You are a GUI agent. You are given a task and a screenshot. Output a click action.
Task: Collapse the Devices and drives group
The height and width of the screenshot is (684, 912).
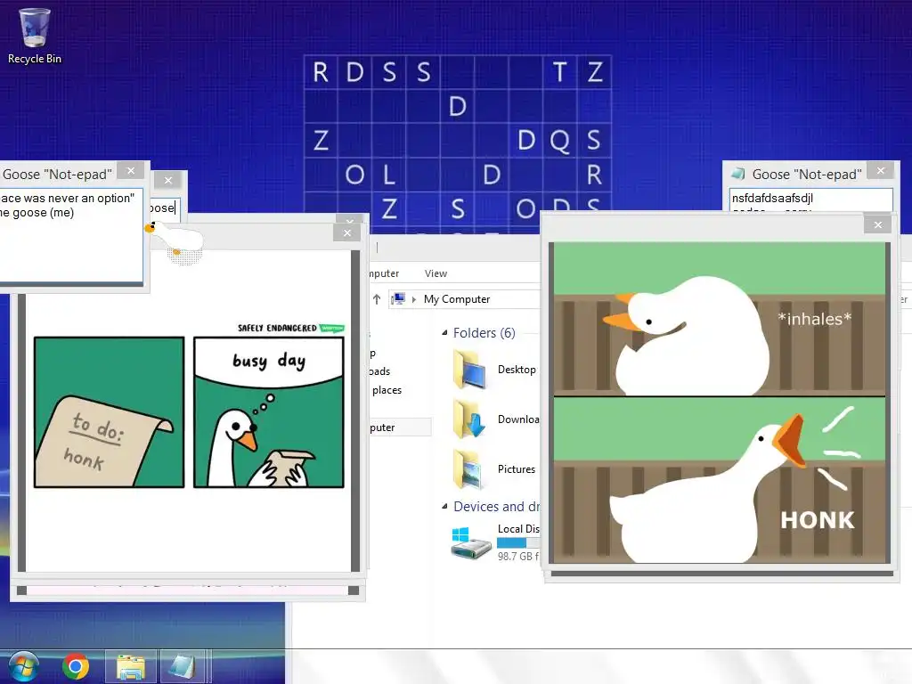point(444,506)
